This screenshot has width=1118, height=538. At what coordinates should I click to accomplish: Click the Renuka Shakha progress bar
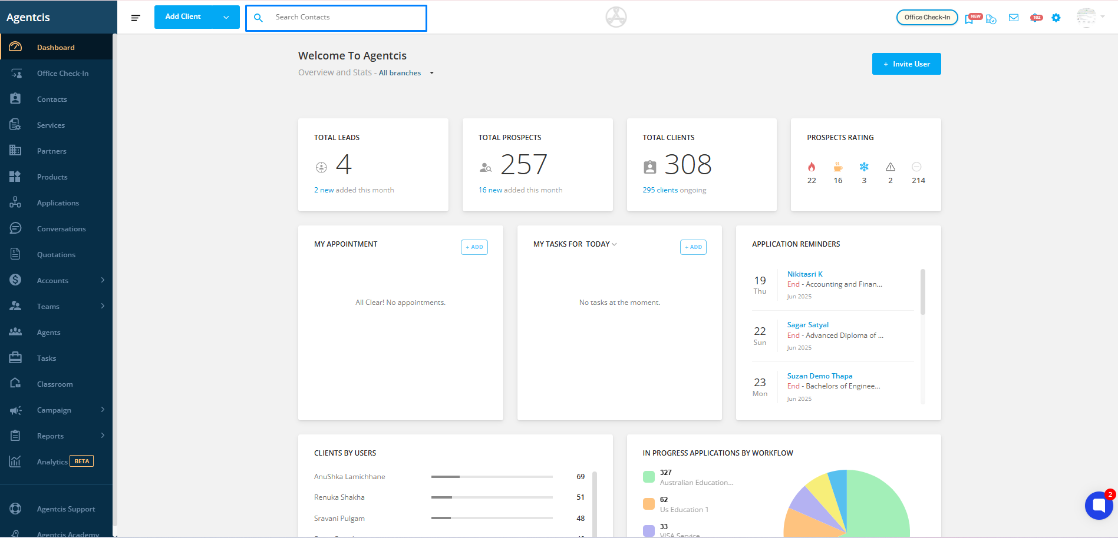pyautogui.click(x=492, y=497)
